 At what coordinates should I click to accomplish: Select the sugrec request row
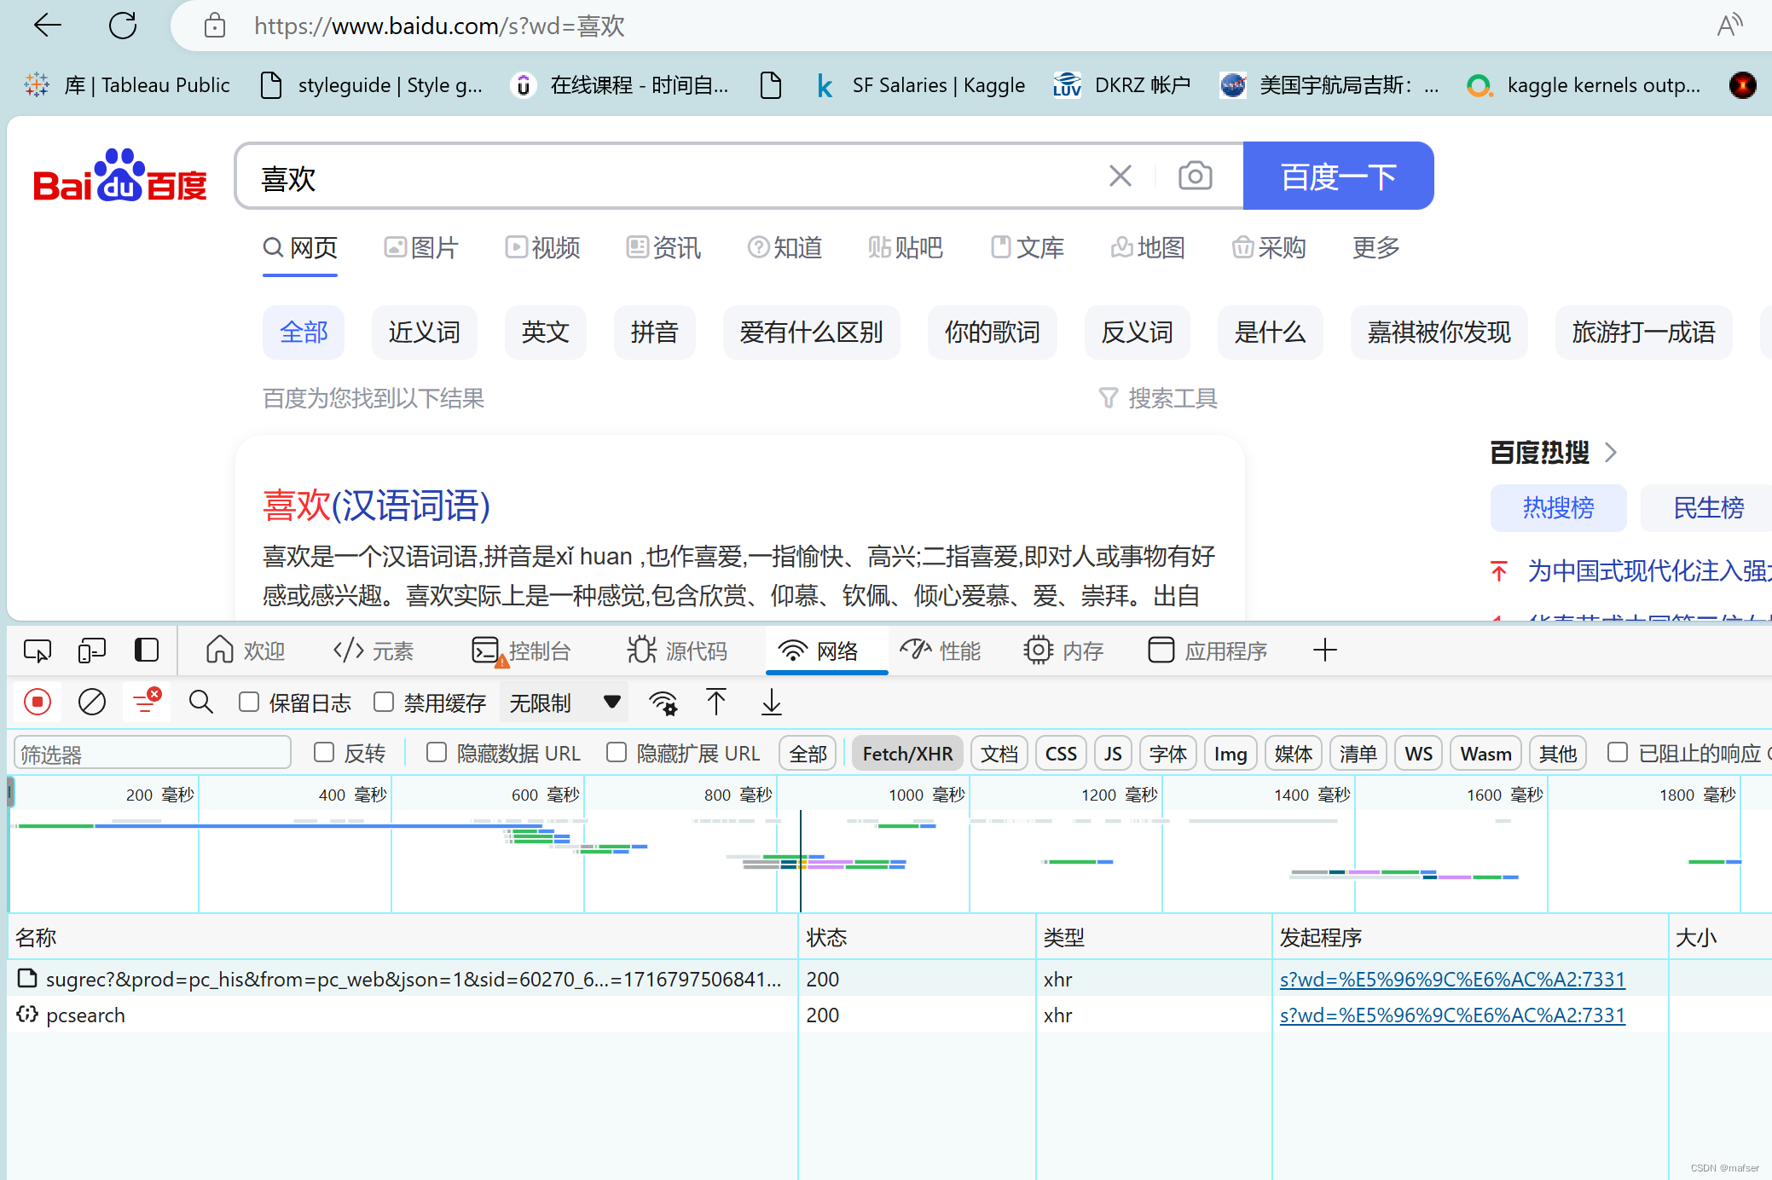(x=889, y=979)
